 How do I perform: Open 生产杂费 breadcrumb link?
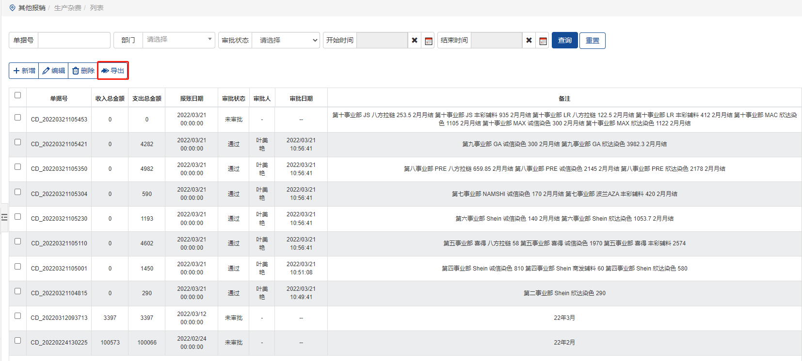tap(67, 8)
